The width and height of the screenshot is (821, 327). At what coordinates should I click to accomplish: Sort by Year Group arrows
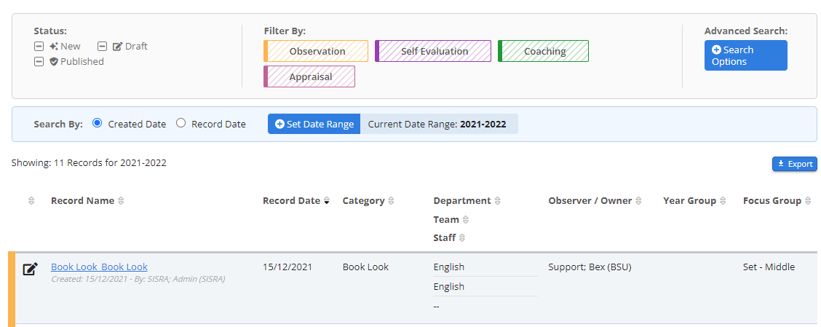click(723, 201)
